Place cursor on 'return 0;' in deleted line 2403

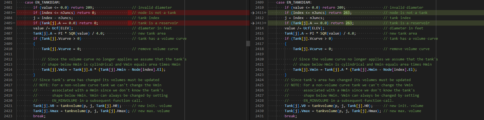click(x=87, y=13)
